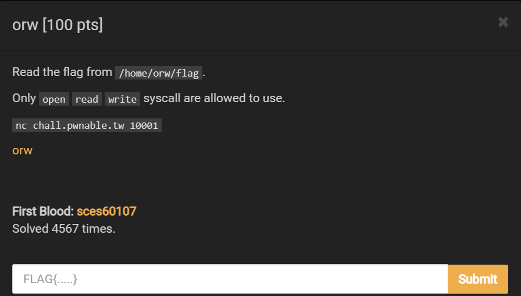Focus the FLAG{.....} input field

[230, 279]
